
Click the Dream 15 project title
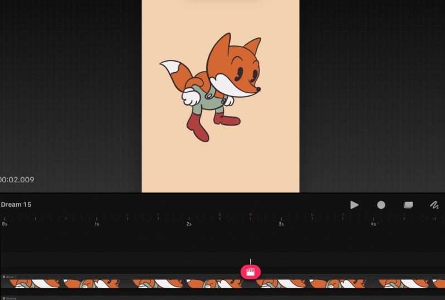(x=16, y=204)
